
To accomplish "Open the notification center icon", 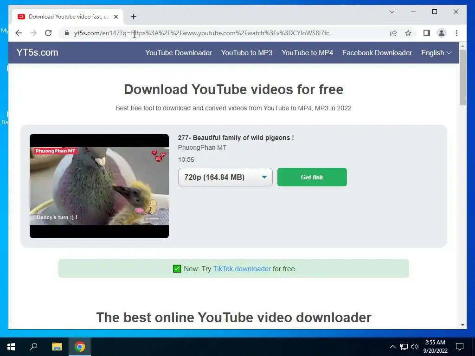I will click(460, 347).
